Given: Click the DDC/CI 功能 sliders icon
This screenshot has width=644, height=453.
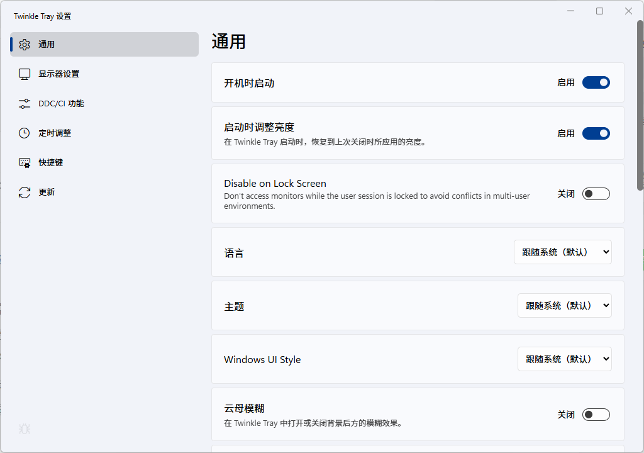Looking at the screenshot, I should (24, 103).
